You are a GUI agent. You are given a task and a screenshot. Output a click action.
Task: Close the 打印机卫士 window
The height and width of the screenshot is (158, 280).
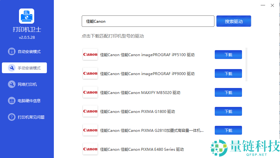[x=272, y=5]
